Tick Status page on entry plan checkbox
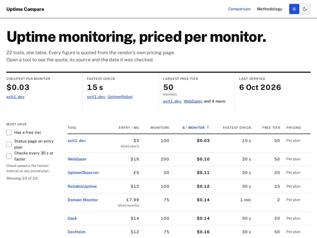The image size is (317, 238). (x=9, y=144)
